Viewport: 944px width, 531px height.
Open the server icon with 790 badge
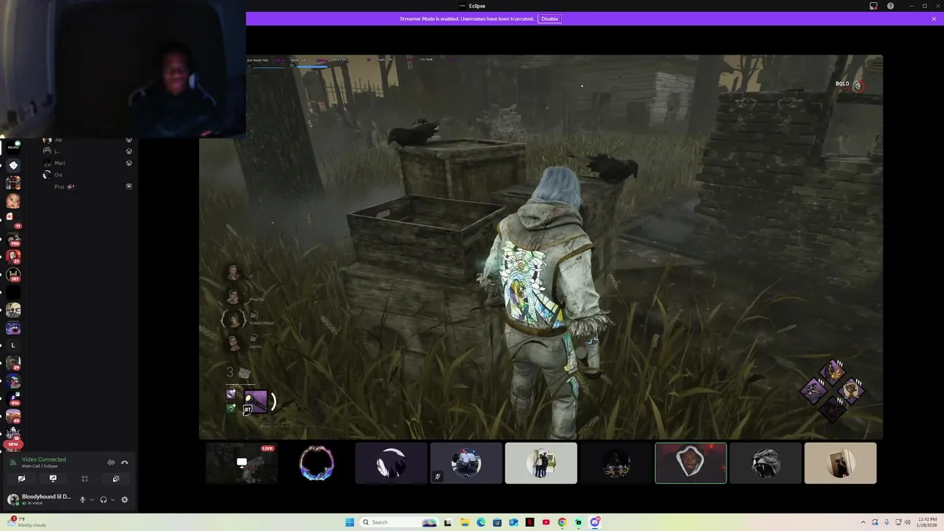[x=13, y=239]
